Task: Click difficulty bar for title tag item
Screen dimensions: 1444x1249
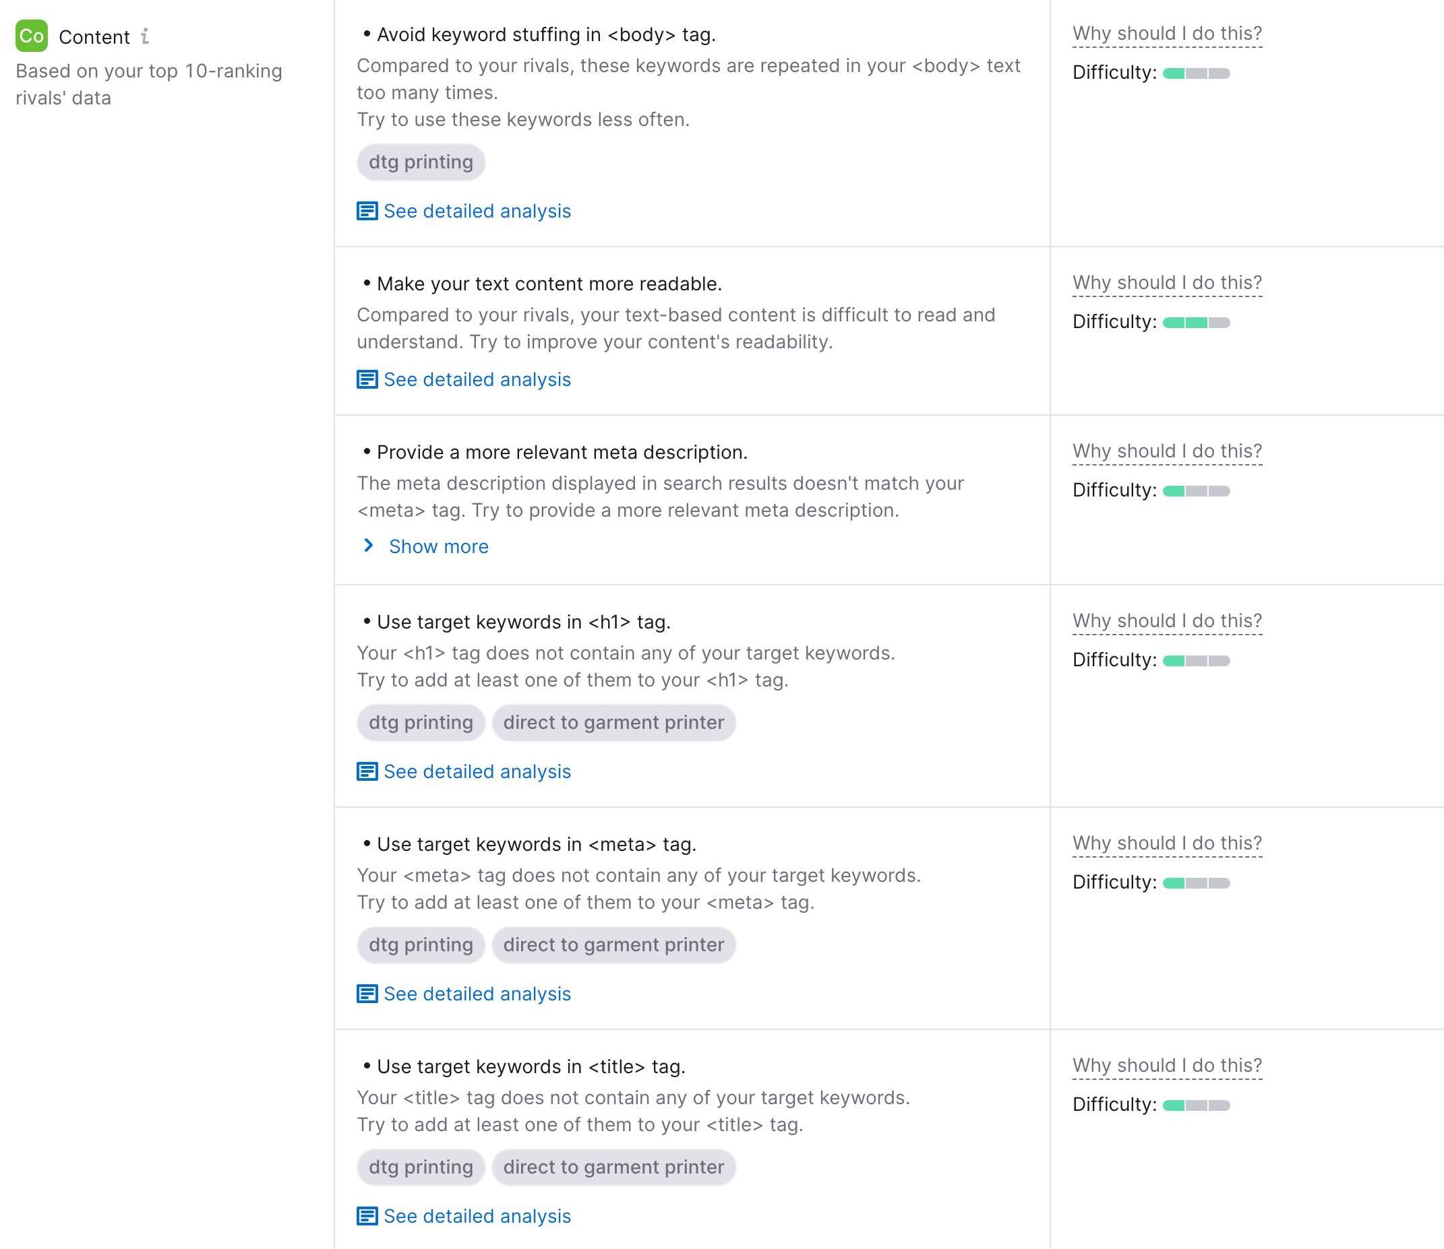Action: coord(1197,1106)
